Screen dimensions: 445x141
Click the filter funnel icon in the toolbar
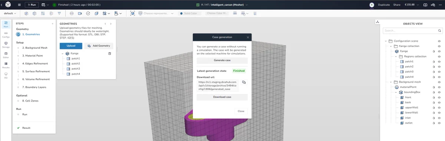coord(59,13)
